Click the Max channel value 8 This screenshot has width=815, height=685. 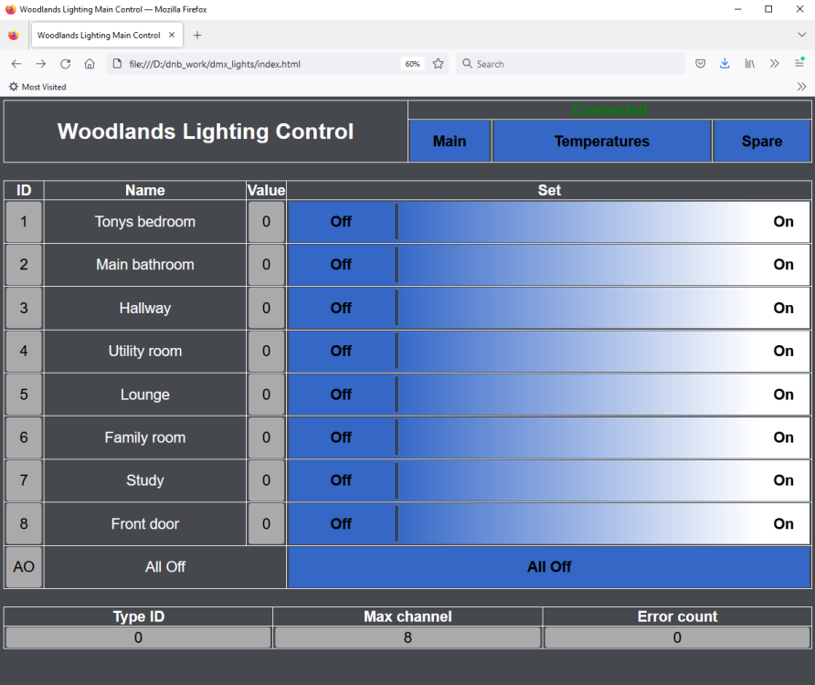click(x=407, y=638)
